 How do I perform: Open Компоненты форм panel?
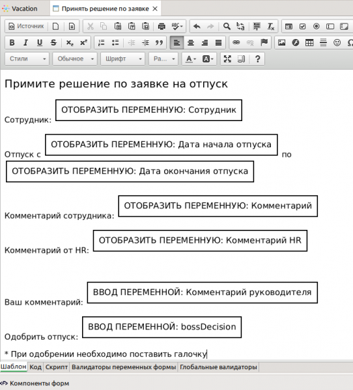35,383
